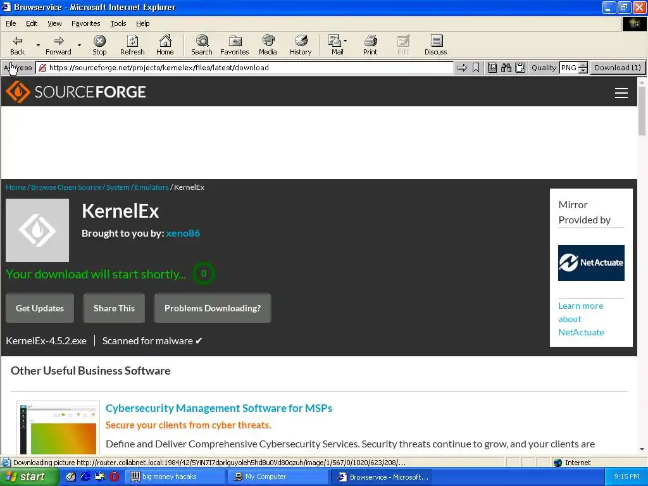The image size is (648, 486).
Task: Refresh the page via Refresh icon
Action: tap(132, 45)
